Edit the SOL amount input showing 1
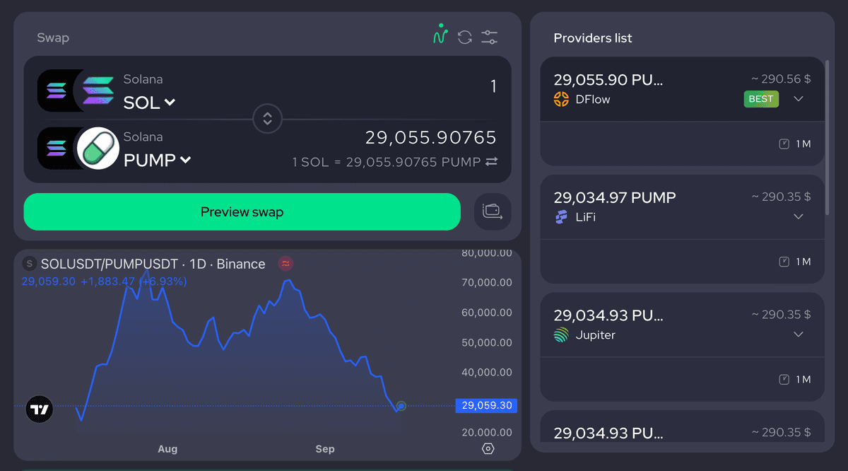This screenshot has height=471, width=848. tap(493, 87)
